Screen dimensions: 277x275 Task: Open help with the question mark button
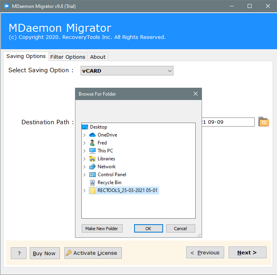(x=19, y=253)
